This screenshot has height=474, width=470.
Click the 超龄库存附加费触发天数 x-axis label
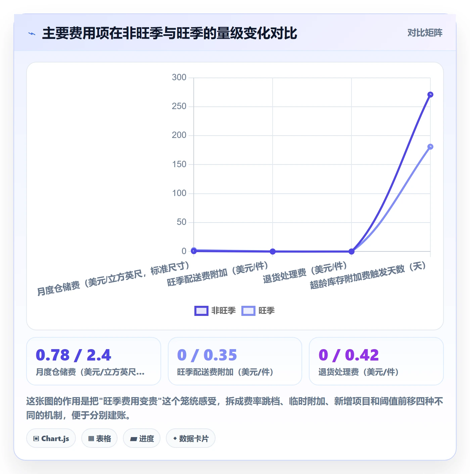point(368,275)
